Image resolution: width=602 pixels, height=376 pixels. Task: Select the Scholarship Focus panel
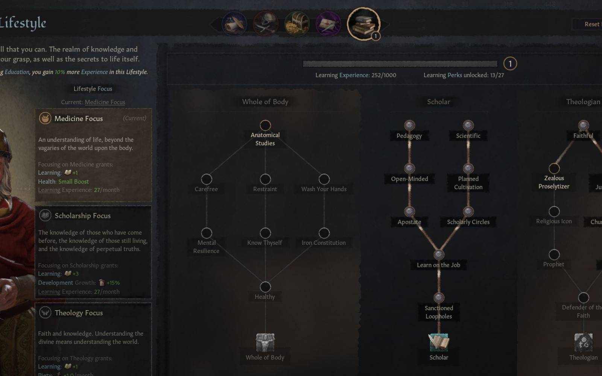click(93, 252)
